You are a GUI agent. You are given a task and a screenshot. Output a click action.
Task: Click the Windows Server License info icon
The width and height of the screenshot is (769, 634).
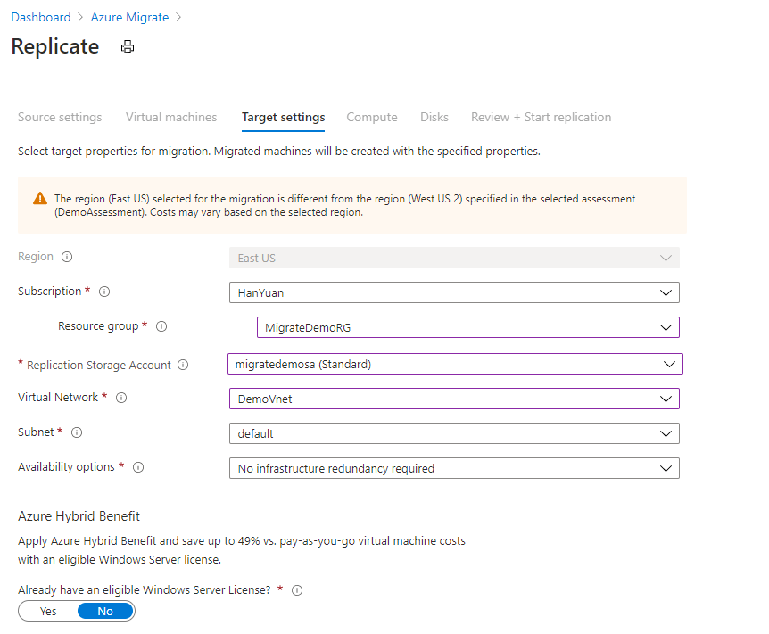297,590
